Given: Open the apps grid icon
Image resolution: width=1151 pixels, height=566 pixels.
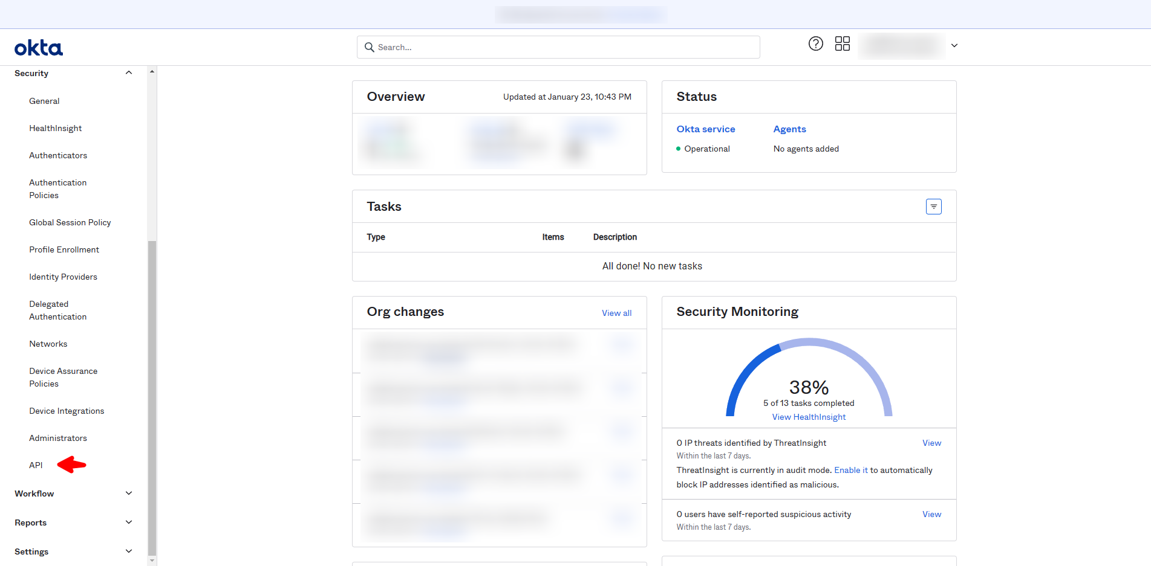Looking at the screenshot, I should click(x=842, y=43).
